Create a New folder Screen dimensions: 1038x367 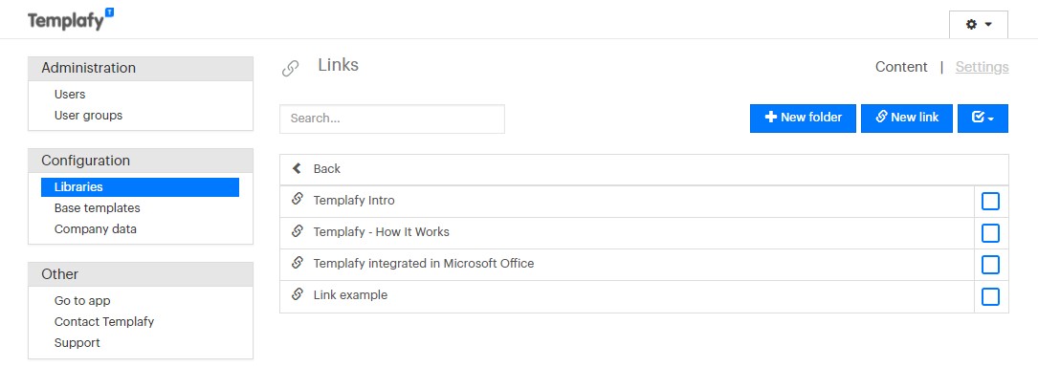point(803,118)
